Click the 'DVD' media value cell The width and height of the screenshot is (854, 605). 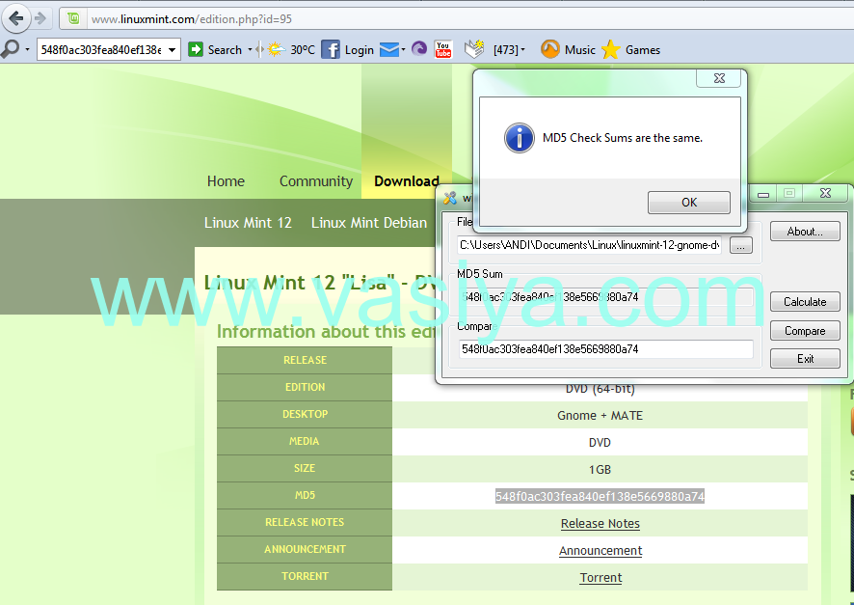tap(600, 442)
